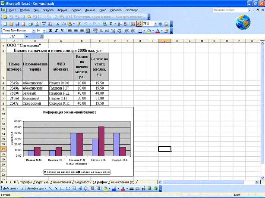Open the Chart Wizard icon
Screen dimensions: 265x198
pyautogui.click(x=134, y=24)
